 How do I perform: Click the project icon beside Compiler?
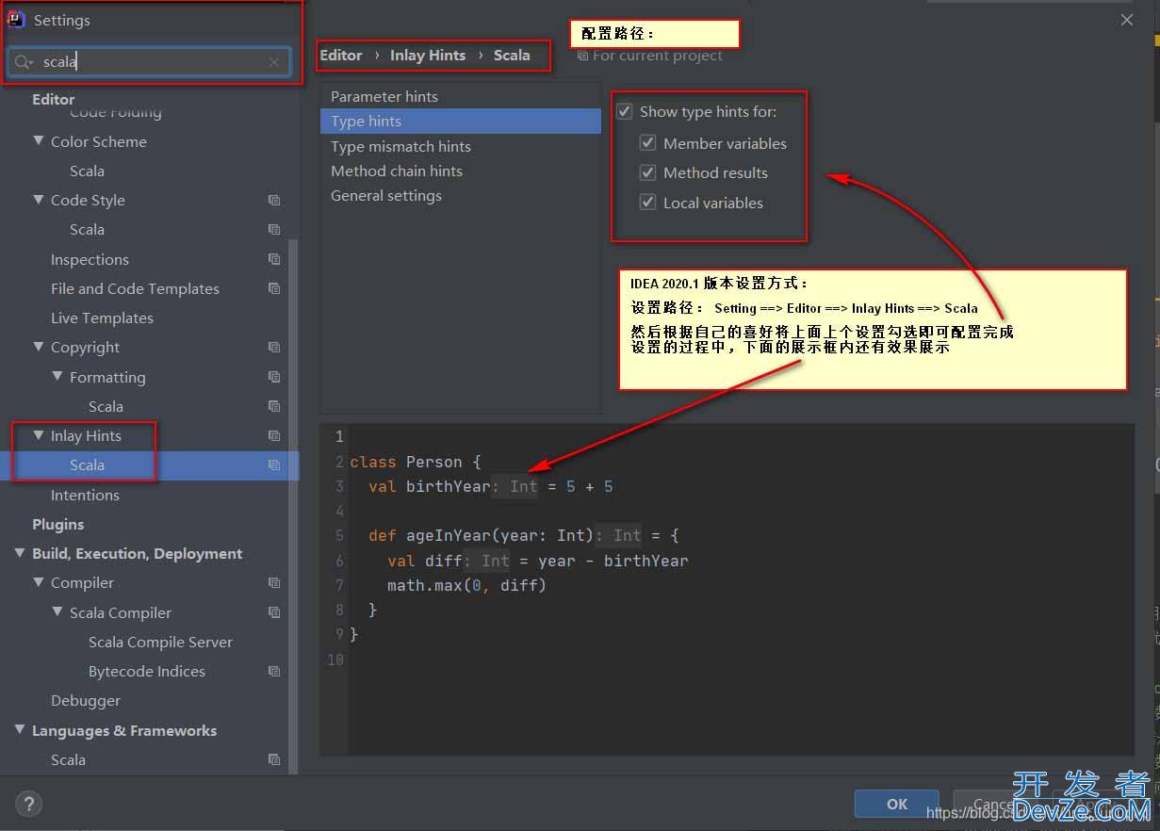pyautogui.click(x=274, y=582)
